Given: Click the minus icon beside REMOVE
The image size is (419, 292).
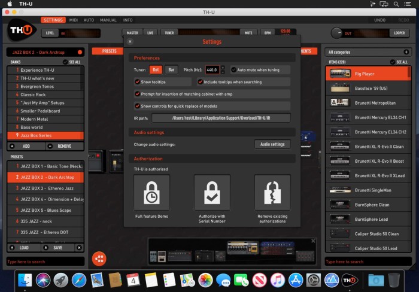Looking at the screenshot, I should tap(50, 146).
